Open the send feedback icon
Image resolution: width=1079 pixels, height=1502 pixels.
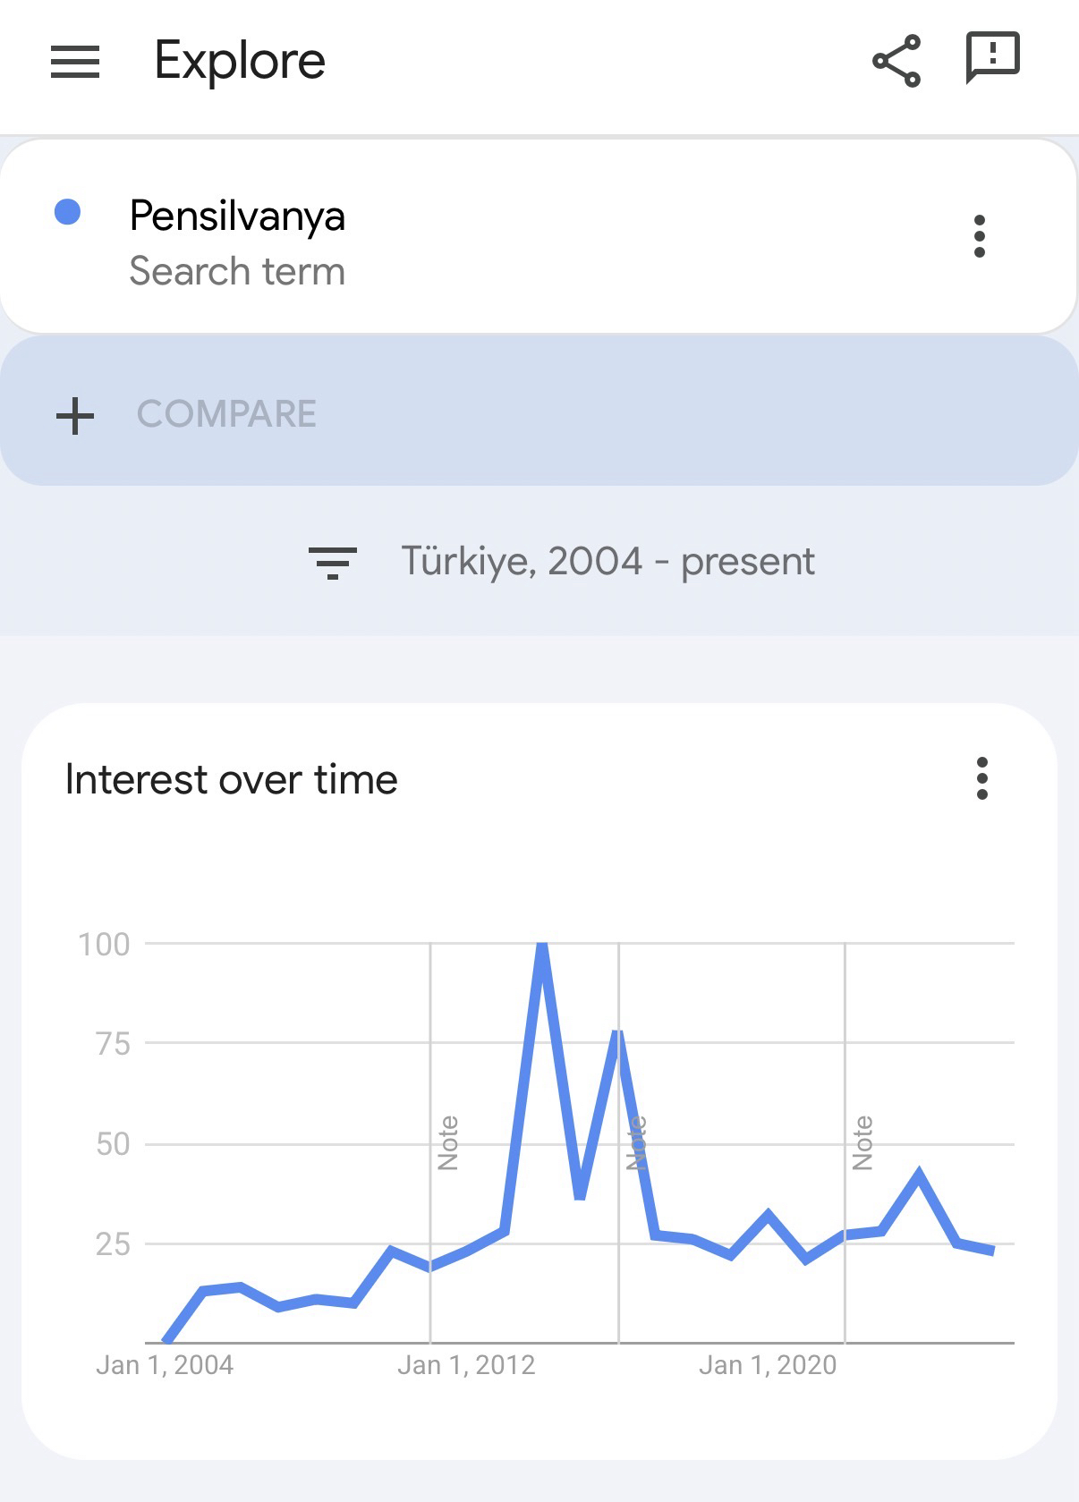[992, 58]
